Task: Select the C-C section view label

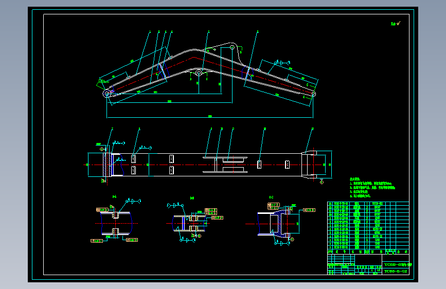Action: [x=271, y=197]
